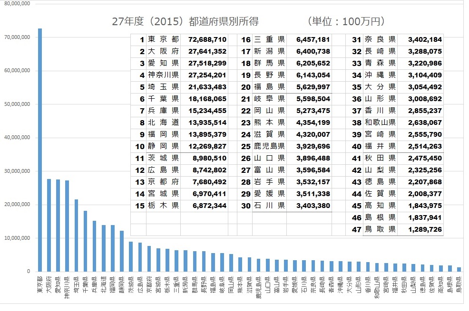Click the value 4,320,007 for 滋賀県
This screenshot has width=469, height=311.
point(313,134)
